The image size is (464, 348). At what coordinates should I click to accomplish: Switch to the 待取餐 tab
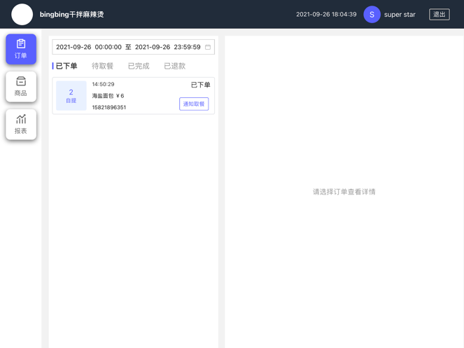(102, 66)
